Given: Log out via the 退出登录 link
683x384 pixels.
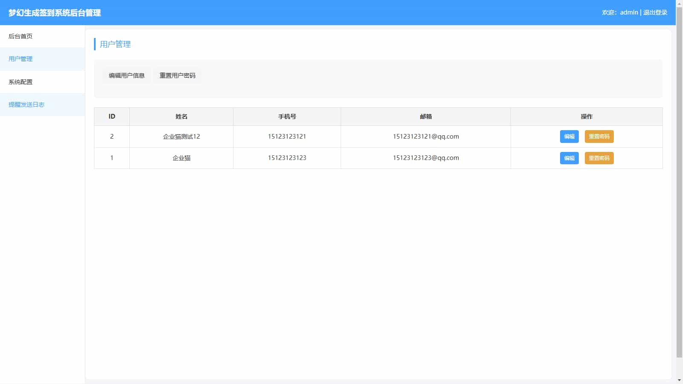Looking at the screenshot, I should 655,12.
